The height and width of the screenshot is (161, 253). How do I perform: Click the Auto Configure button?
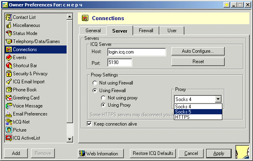tap(198, 51)
